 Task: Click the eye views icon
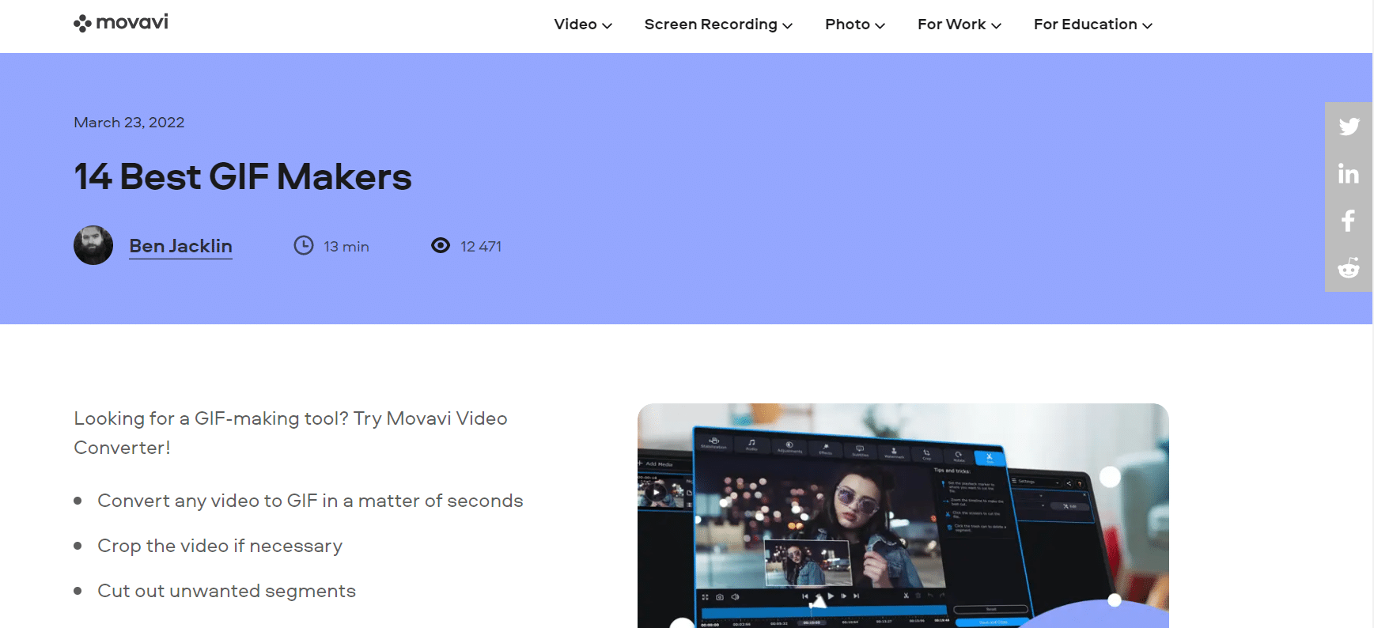pos(441,246)
